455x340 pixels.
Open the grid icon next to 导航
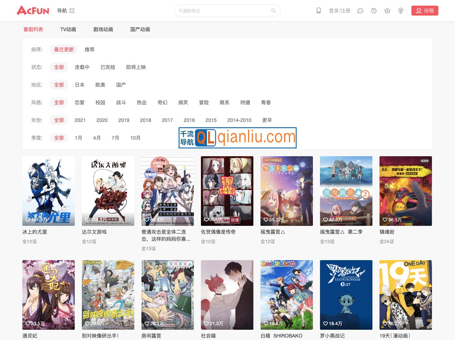tap(72, 11)
